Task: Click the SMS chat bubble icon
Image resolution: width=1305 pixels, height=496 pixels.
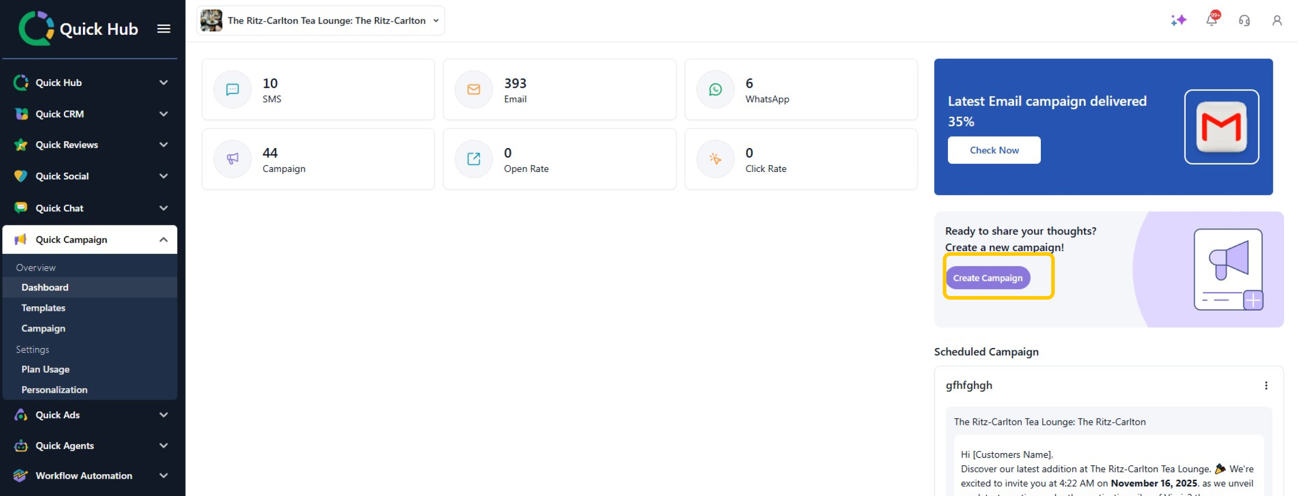Action: click(x=232, y=90)
